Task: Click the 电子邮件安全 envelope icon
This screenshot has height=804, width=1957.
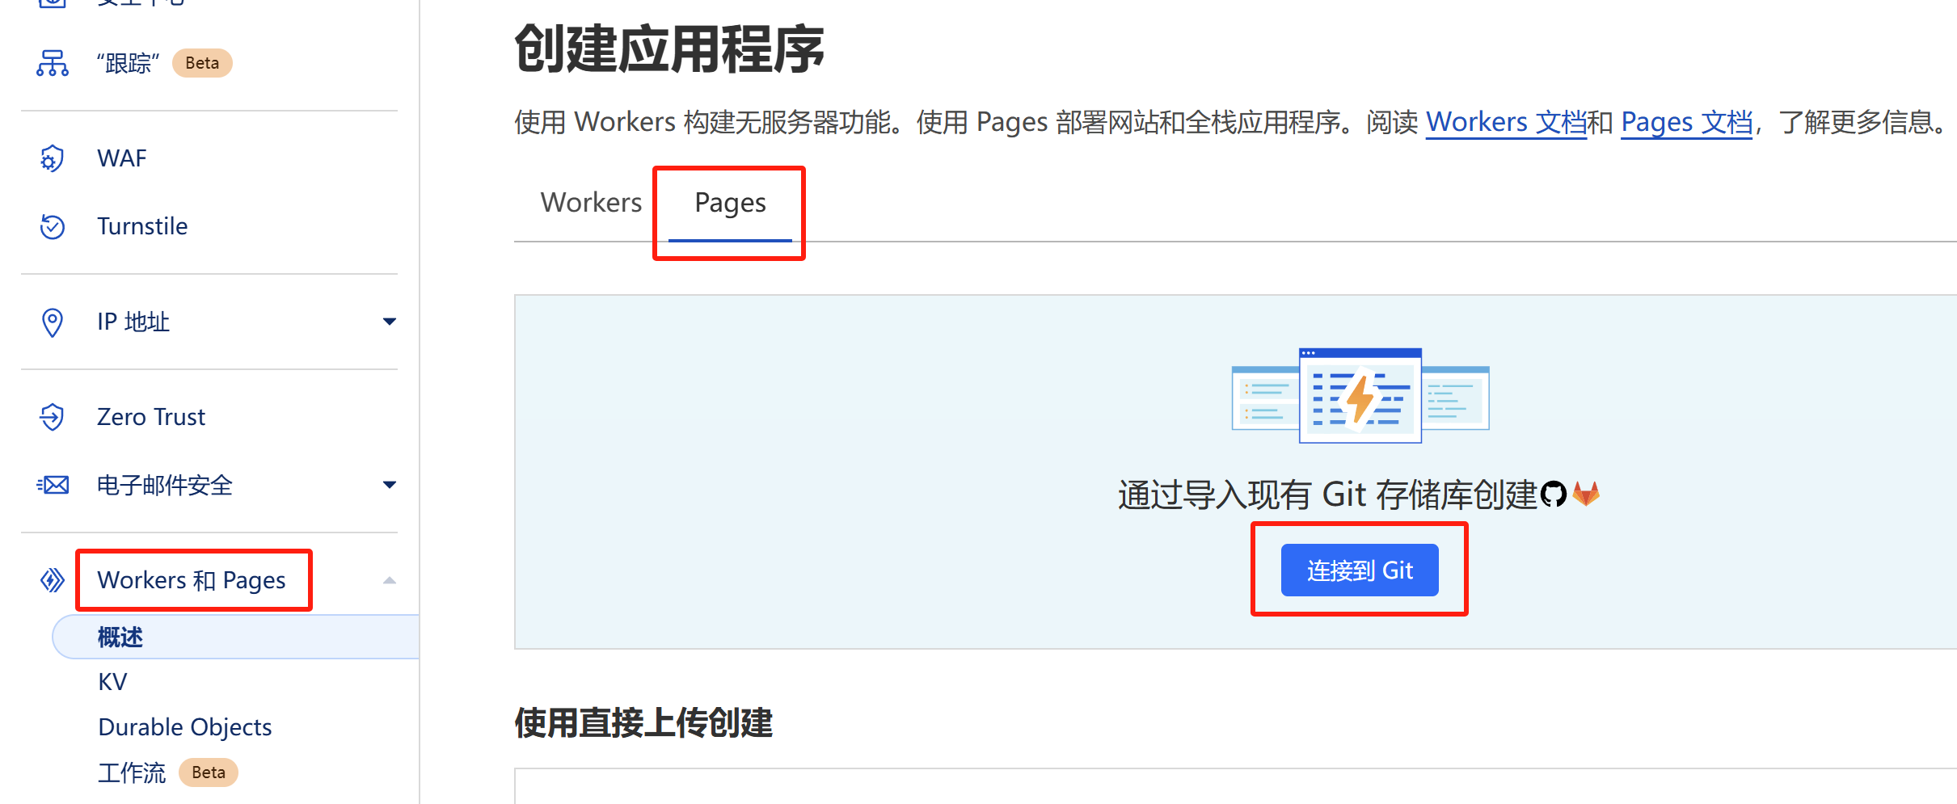Action: click(53, 485)
